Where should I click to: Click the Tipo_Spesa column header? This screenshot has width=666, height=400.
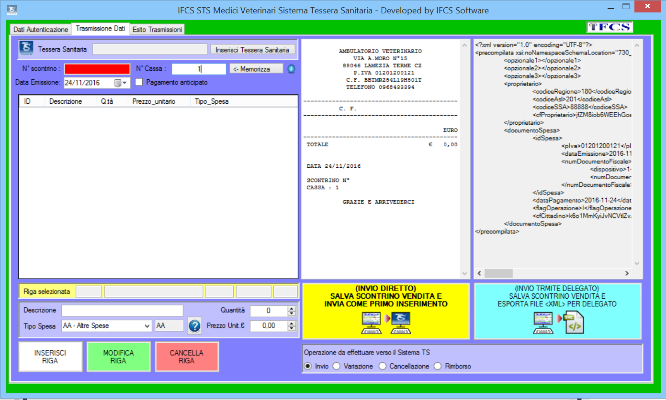pos(212,101)
